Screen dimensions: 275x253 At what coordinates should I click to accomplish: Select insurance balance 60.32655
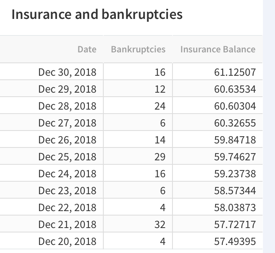235,123
